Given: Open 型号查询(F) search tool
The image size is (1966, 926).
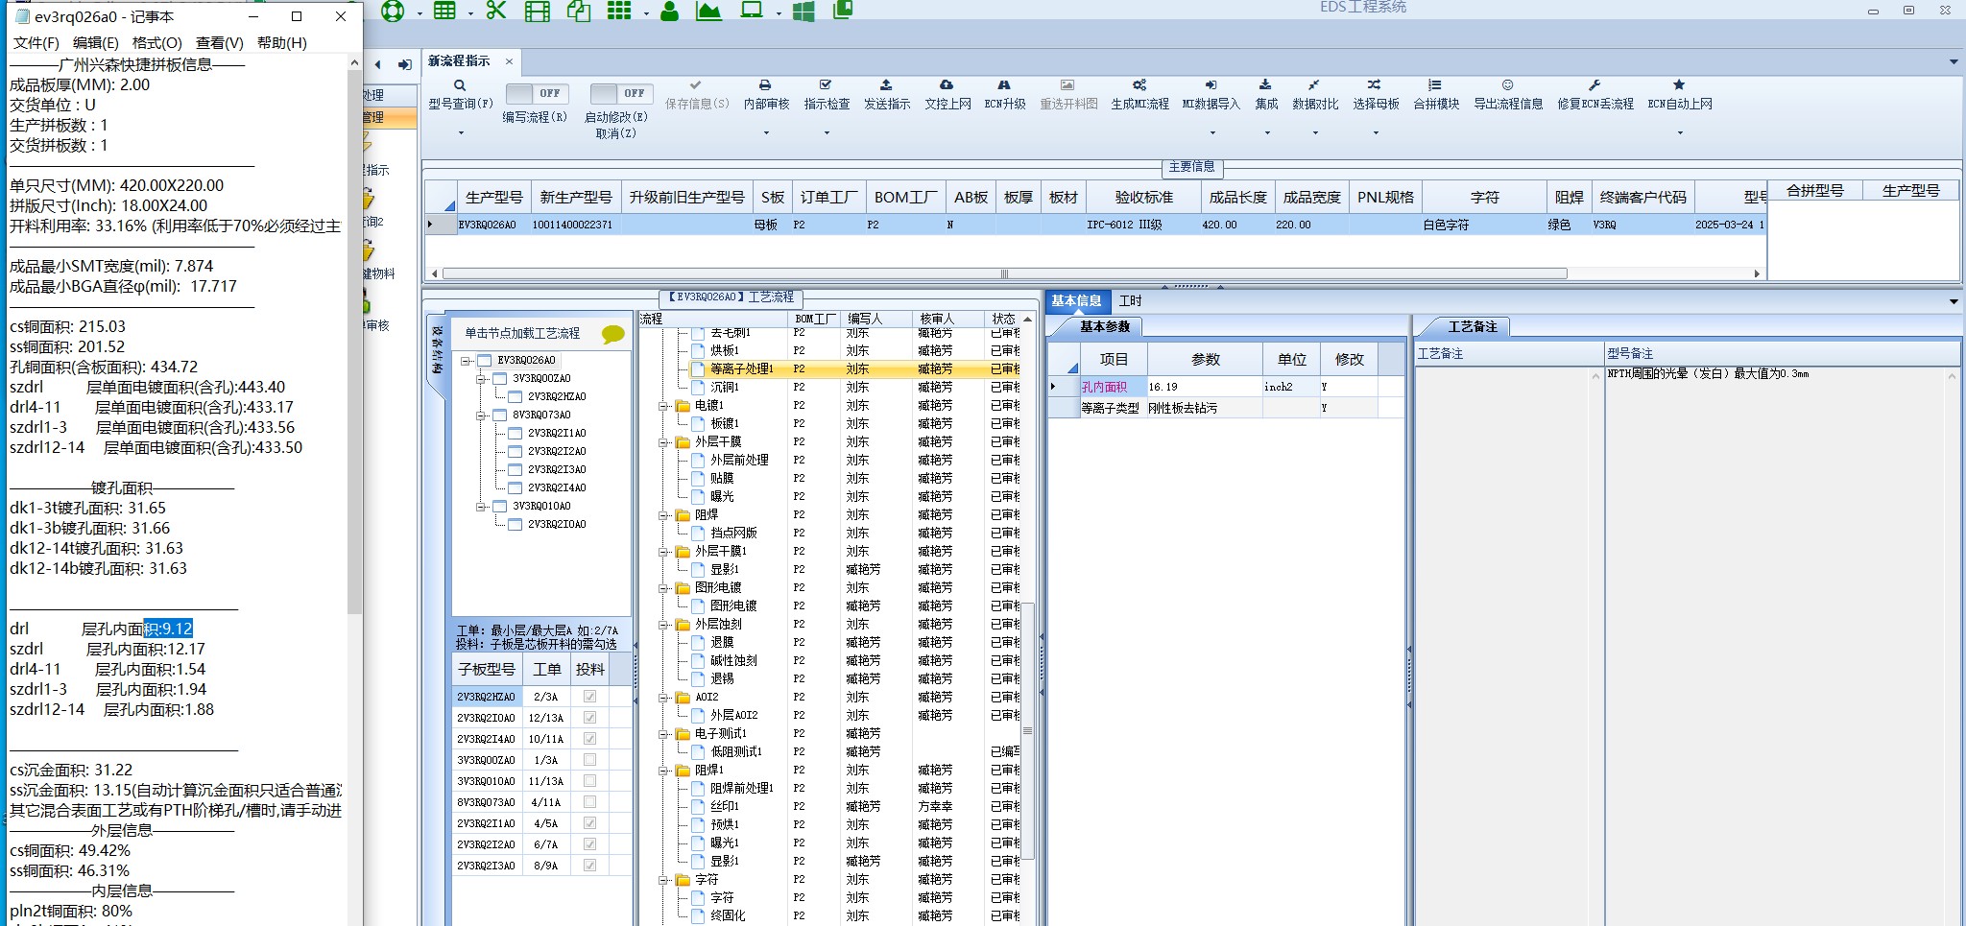Looking at the screenshot, I should (x=460, y=94).
